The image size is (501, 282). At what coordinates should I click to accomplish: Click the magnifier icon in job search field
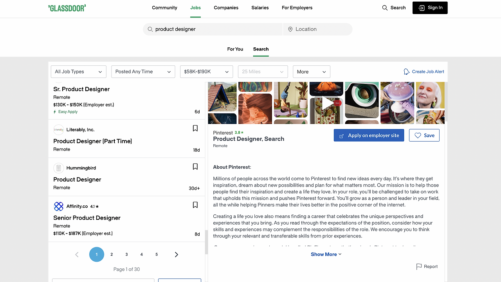150,29
